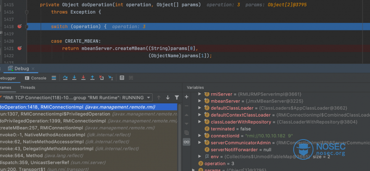Expand the defaultClassLoader variable node

(x=200, y=108)
